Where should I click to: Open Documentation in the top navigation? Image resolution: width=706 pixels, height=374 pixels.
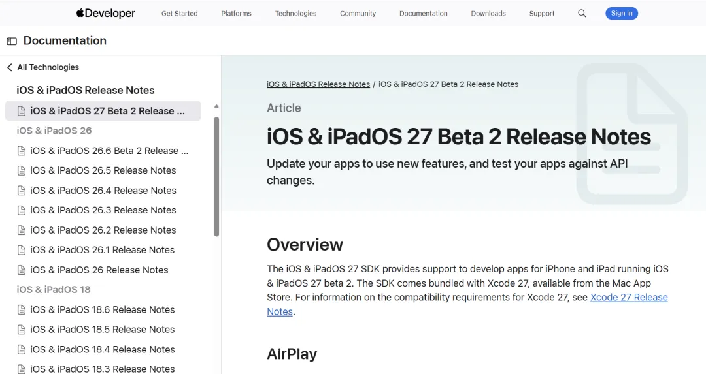click(x=423, y=14)
